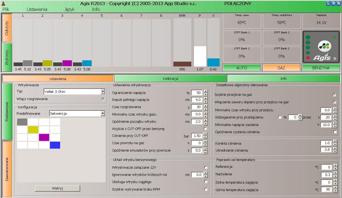342x198 pixels.
Task: Increase Wzbogacenie percent value stepper
Action: point(300,116)
